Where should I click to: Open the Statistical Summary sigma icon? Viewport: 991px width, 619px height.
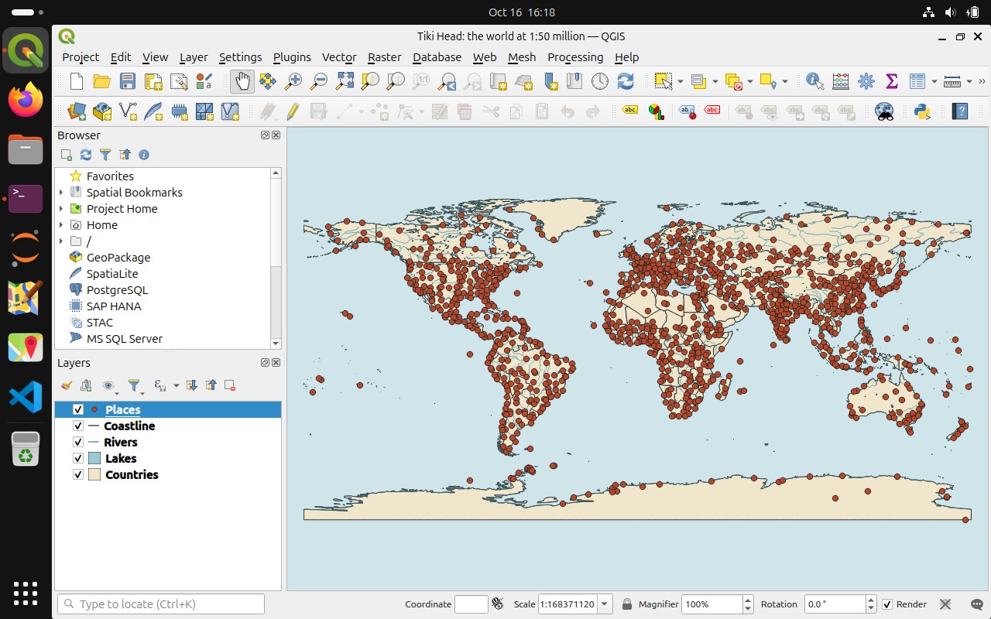point(891,81)
